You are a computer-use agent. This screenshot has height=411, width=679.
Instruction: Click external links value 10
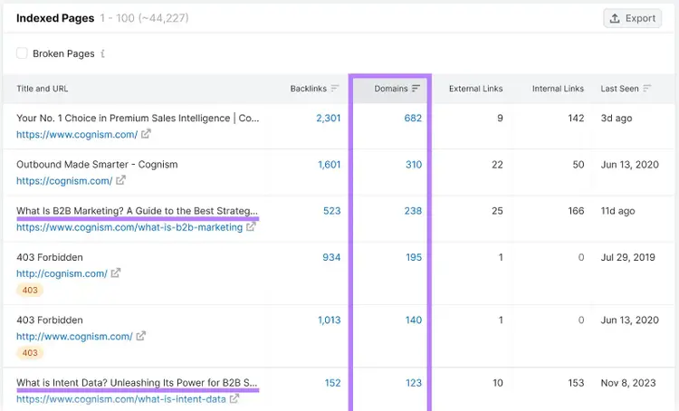click(498, 383)
